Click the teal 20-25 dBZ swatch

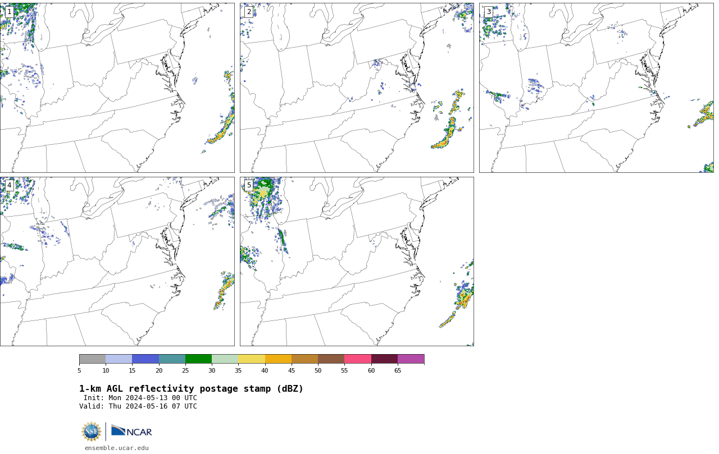point(172,359)
